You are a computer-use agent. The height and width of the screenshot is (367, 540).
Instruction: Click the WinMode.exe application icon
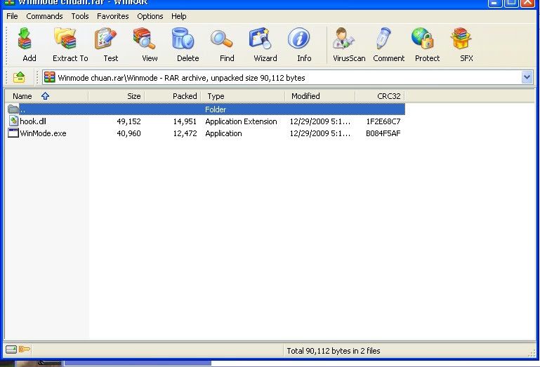13,133
